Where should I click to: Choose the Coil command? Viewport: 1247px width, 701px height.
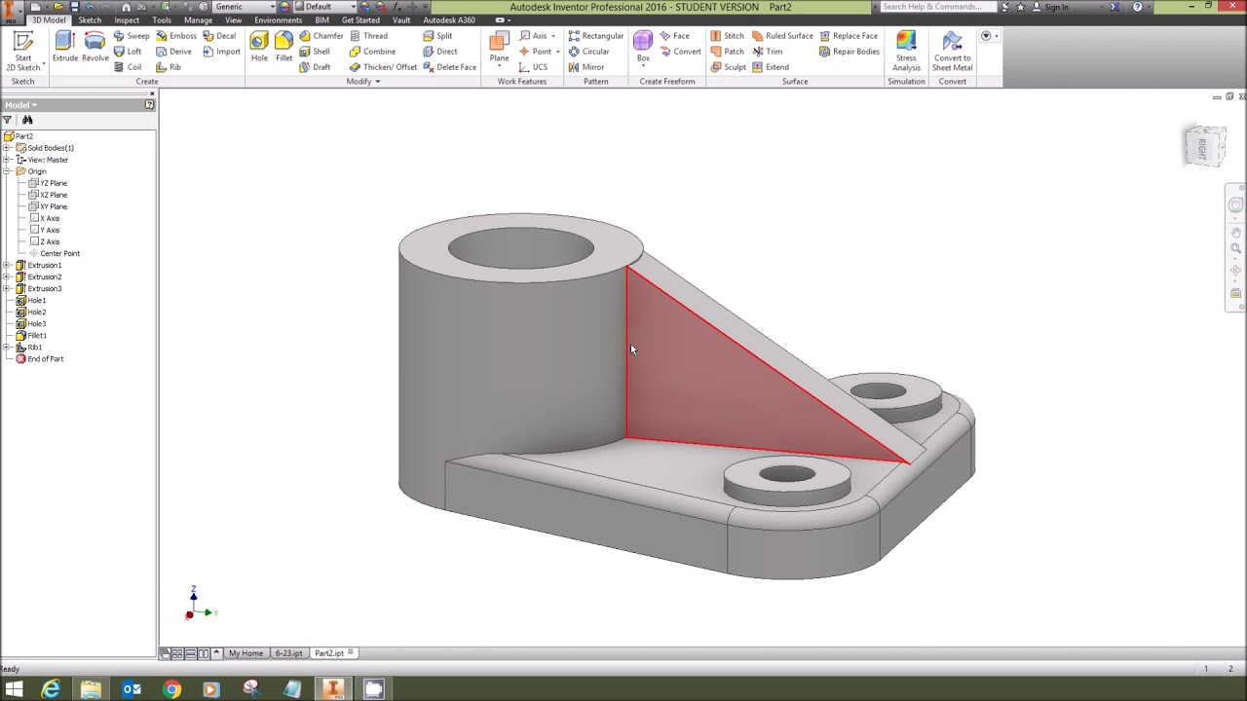(x=128, y=67)
